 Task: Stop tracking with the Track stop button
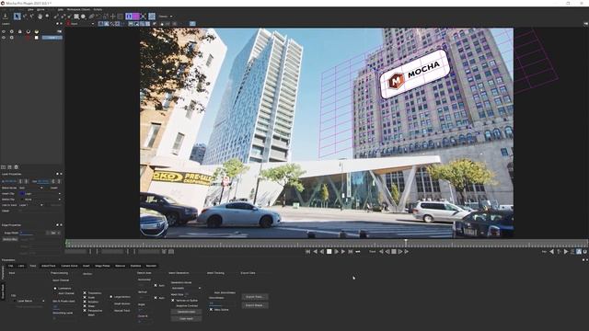[394, 251]
